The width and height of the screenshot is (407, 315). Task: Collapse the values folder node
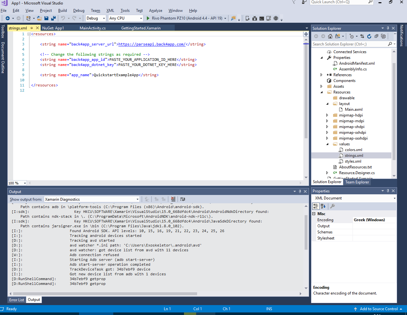point(327,144)
